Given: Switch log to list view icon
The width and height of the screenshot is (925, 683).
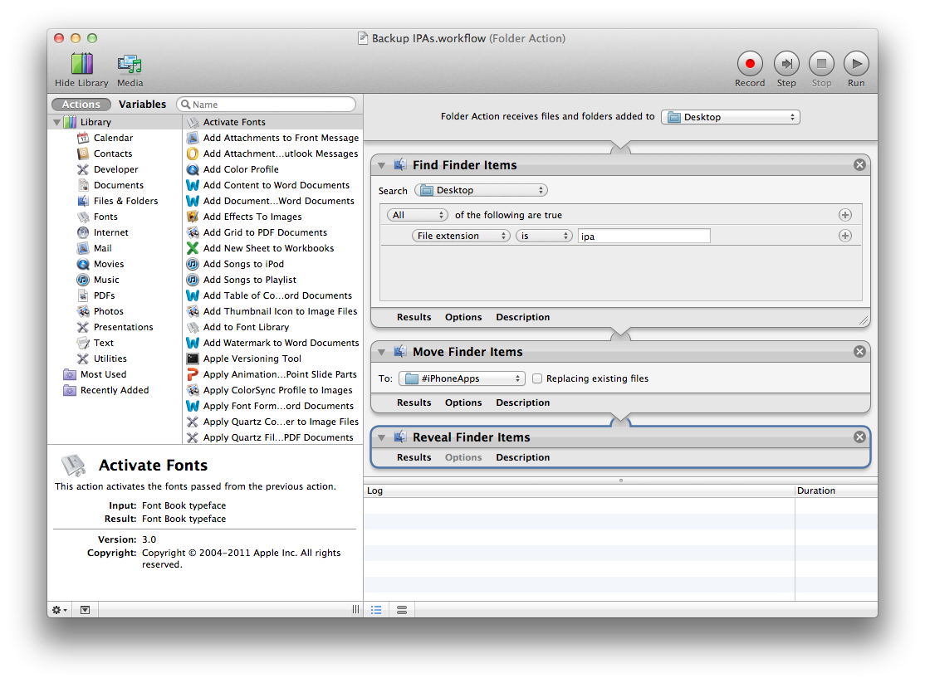Looking at the screenshot, I should 376,610.
